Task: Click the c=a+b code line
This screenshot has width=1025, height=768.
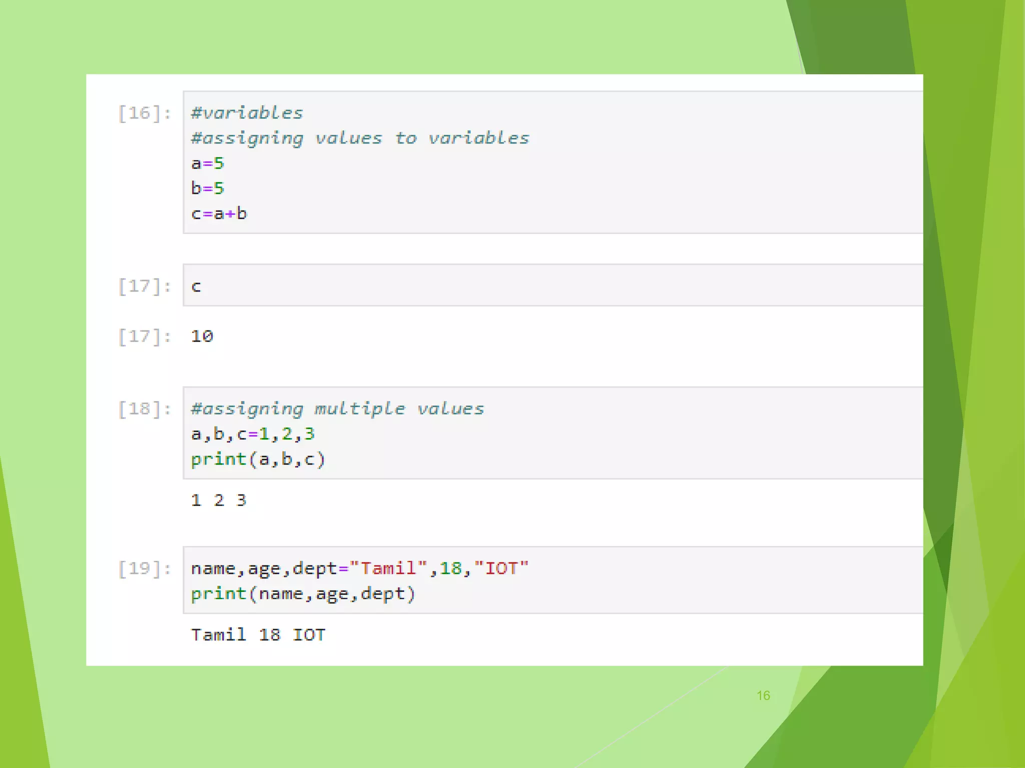Action: pos(219,214)
